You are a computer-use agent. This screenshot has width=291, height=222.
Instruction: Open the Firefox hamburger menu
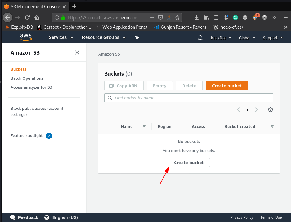(286, 17)
